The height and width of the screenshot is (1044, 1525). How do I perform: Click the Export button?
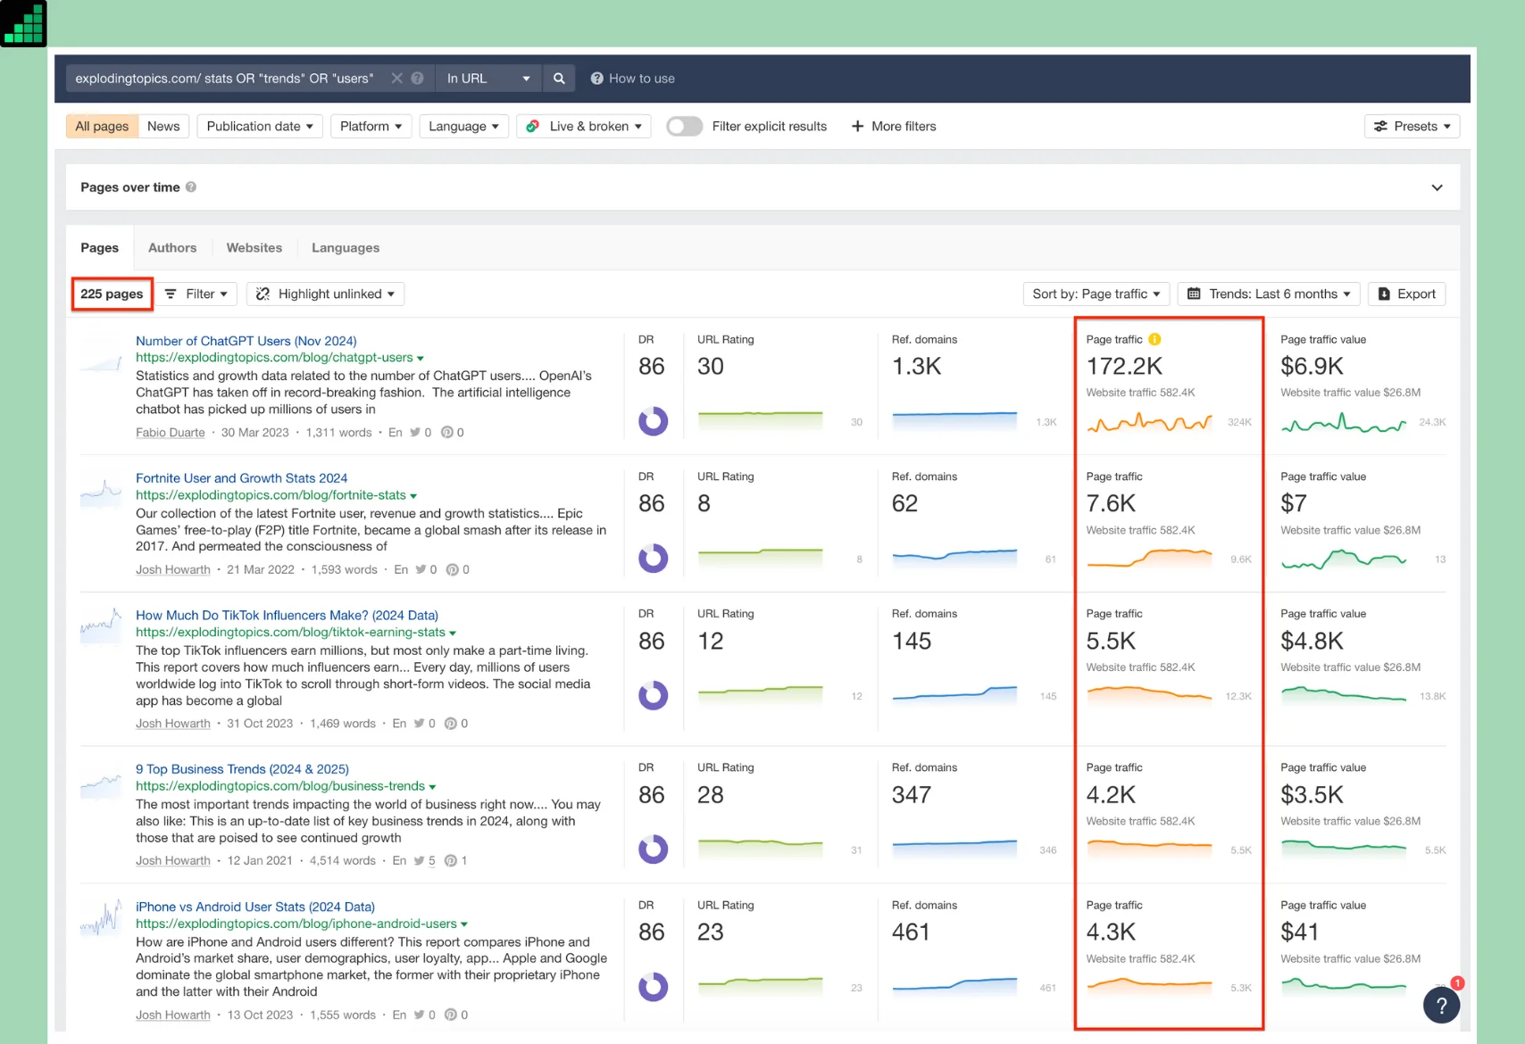coord(1406,294)
